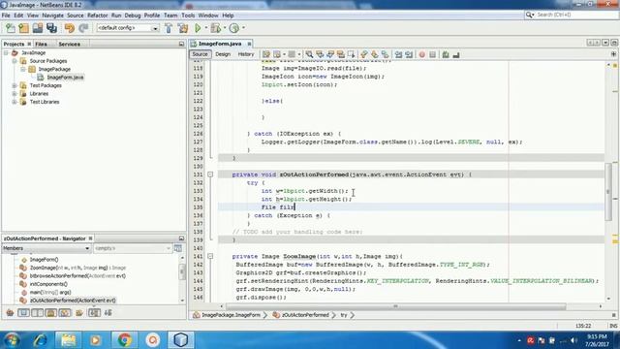The width and height of the screenshot is (620, 349).
Task: Click the Stop Macro Recording icon
Action: pyautogui.click(x=433, y=54)
